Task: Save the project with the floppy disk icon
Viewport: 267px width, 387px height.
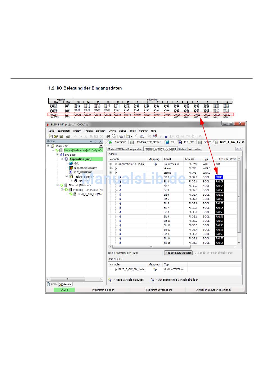Action: (61, 136)
